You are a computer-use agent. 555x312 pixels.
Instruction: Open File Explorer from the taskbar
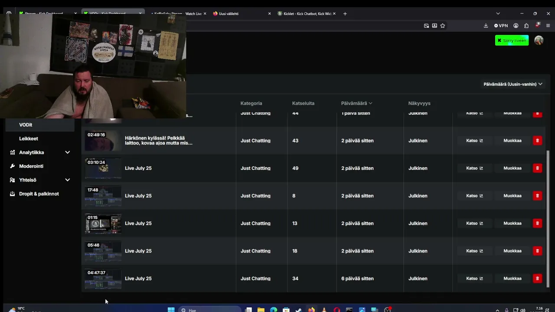click(x=261, y=309)
